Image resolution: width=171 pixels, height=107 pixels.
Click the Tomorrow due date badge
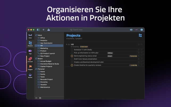point(134,56)
